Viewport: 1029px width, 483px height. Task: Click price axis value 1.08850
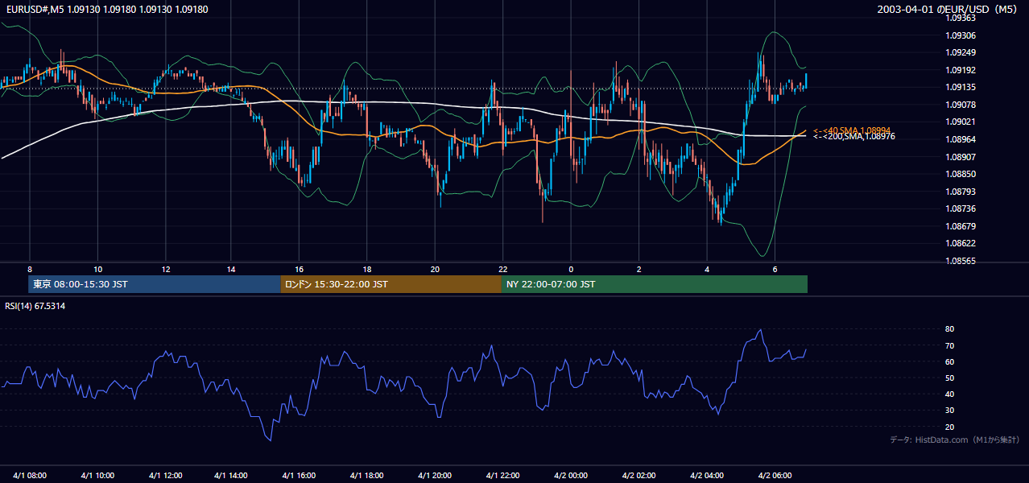click(960, 174)
